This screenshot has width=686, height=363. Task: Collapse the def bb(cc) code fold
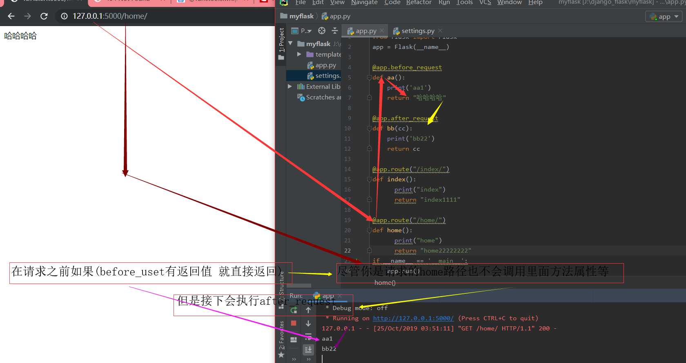[369, 128]
